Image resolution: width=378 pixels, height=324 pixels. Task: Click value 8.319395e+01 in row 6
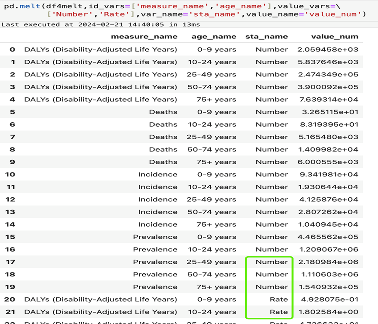pos(329,125)
